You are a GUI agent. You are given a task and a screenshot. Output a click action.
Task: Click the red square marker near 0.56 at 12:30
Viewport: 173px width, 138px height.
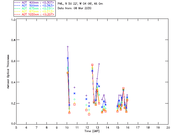[92, 65]
